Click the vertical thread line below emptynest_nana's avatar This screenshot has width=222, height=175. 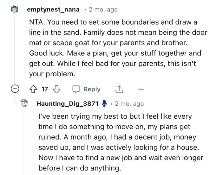tap(15, 47)
